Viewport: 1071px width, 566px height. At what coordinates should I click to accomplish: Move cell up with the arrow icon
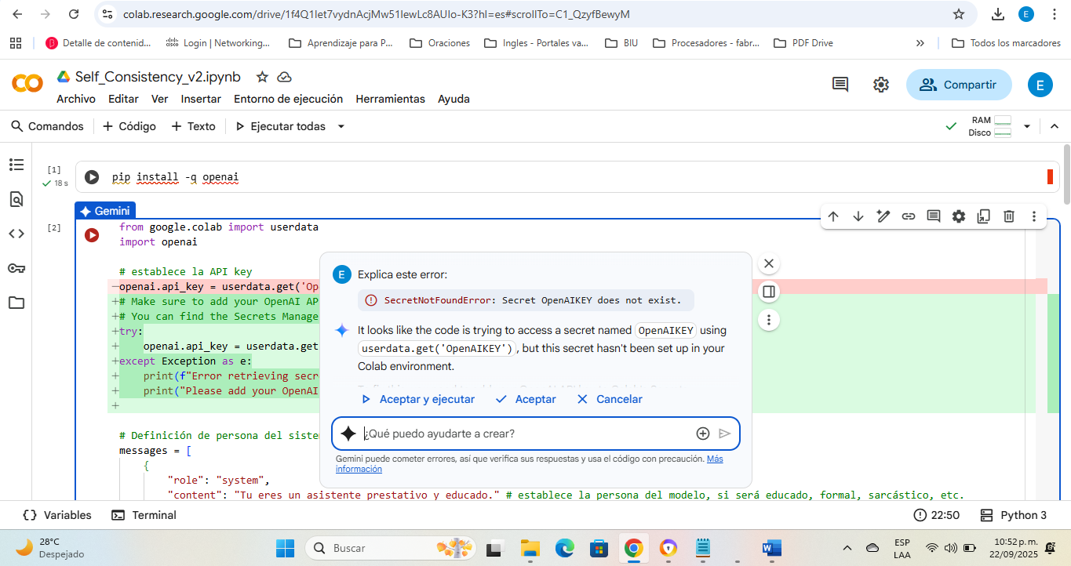point(833,216)
